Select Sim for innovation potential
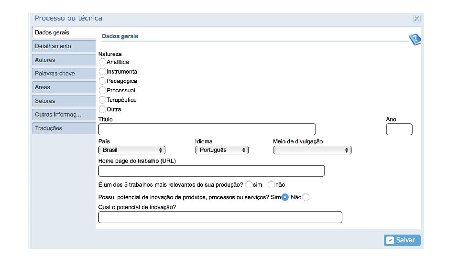Screen dimensions: 459x258 click(285, 197)
